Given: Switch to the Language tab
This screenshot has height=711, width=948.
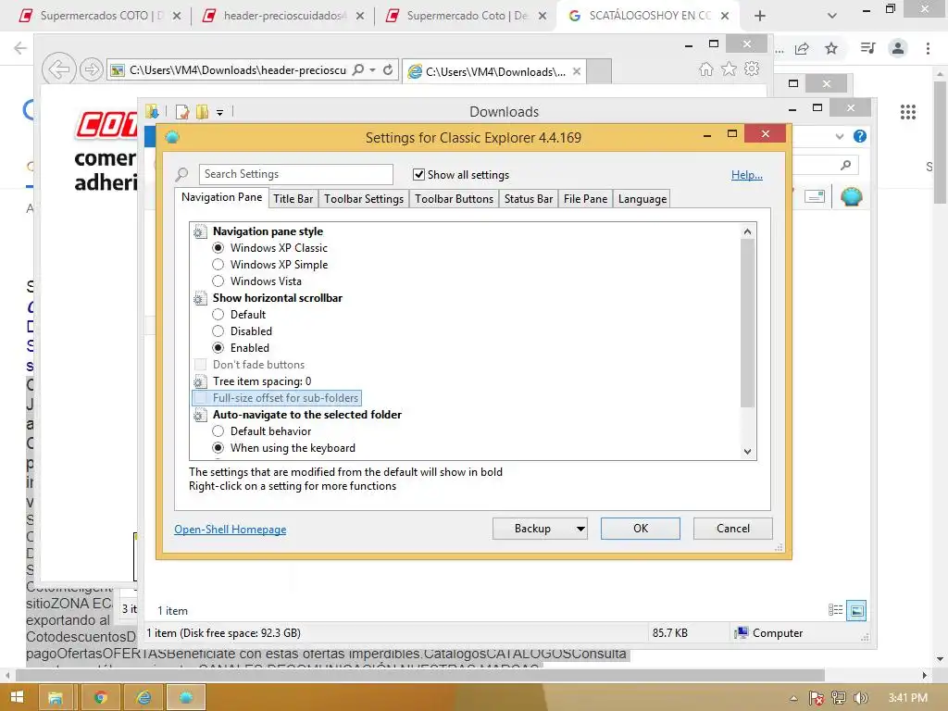Looking at the screenshot, I should 642,199.
